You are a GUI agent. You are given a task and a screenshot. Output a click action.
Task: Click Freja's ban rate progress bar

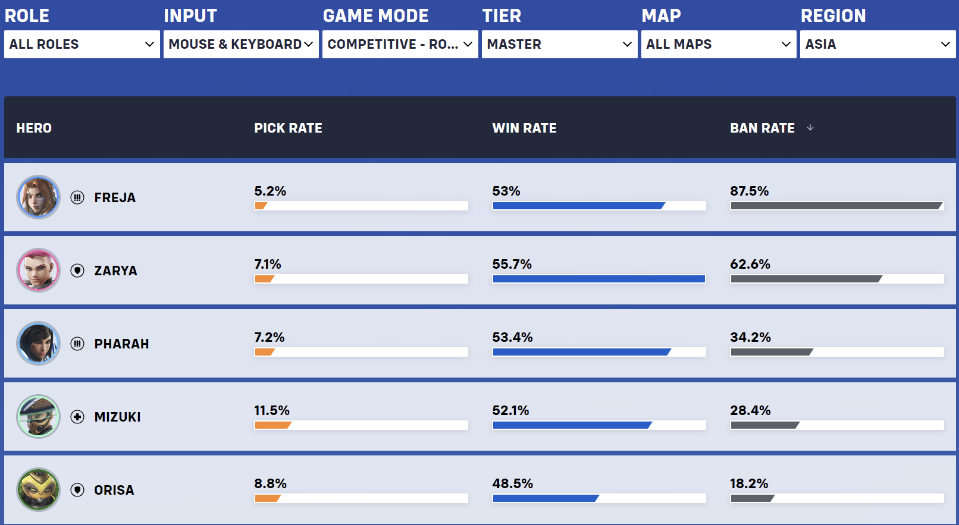(x=837, y=206)
